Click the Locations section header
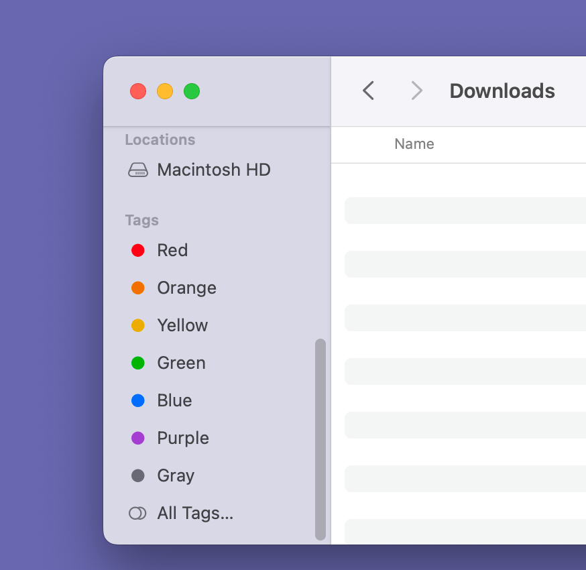586x570 pixels. click(160, 139)
